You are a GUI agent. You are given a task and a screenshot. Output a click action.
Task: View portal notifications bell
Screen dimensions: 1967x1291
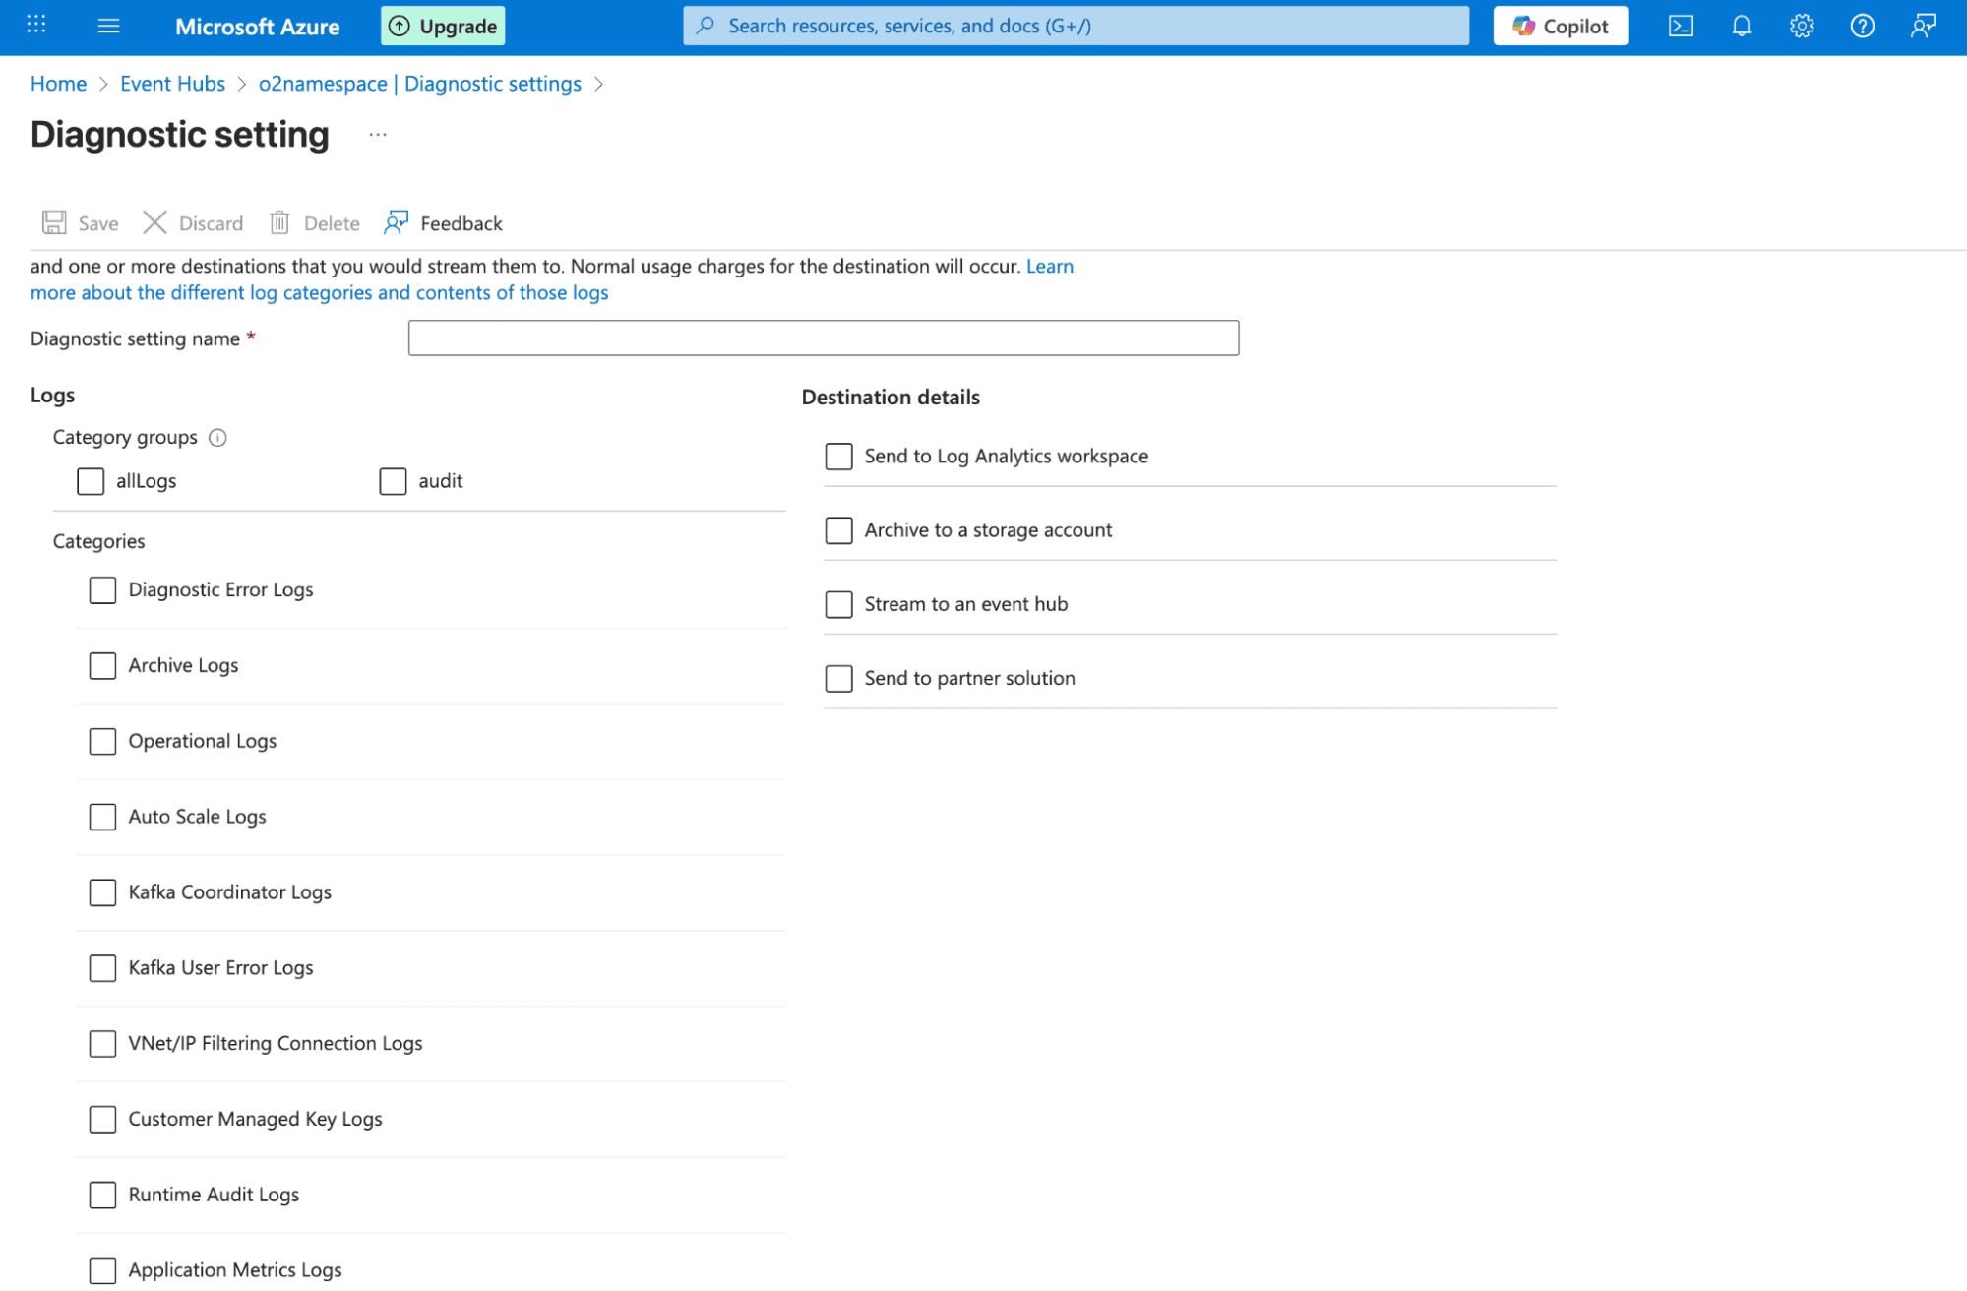[1741, 26]
